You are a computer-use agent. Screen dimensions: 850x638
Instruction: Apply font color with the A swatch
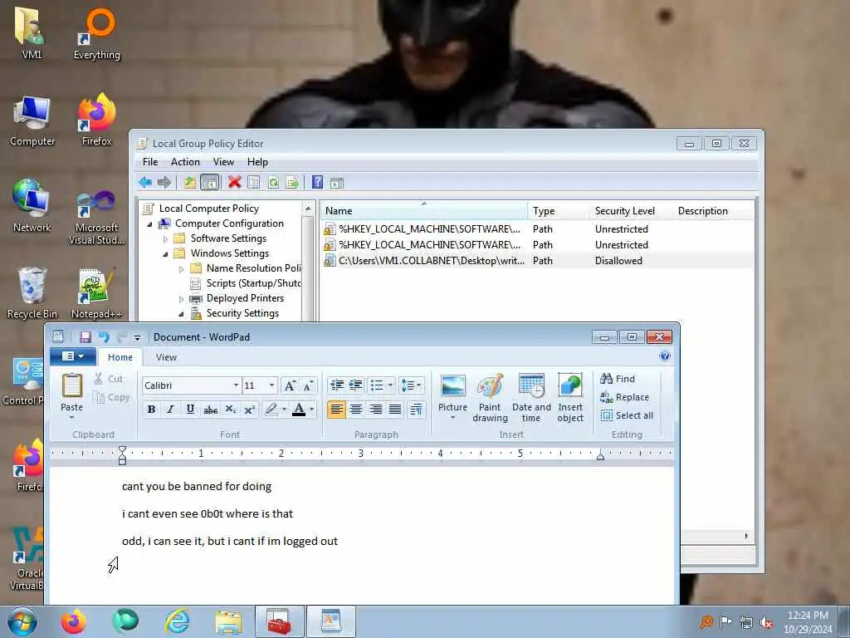click(x=299, y=409)
